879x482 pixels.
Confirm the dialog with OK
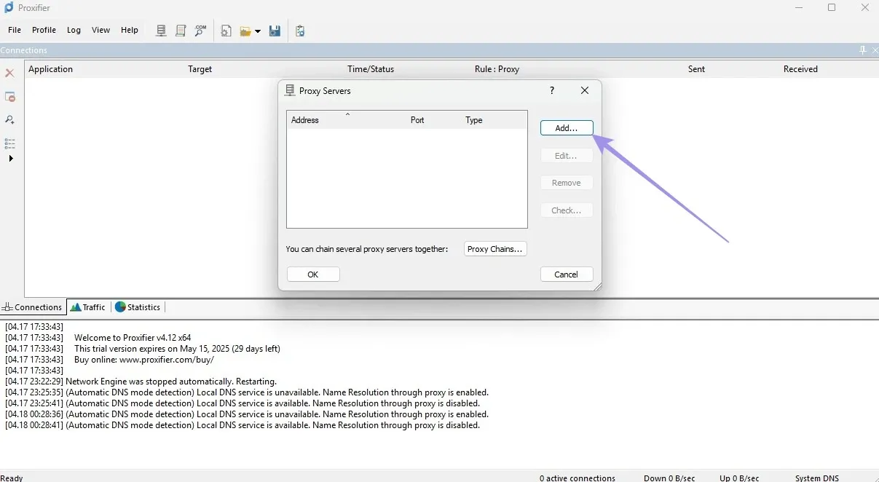tap(313, 274)
